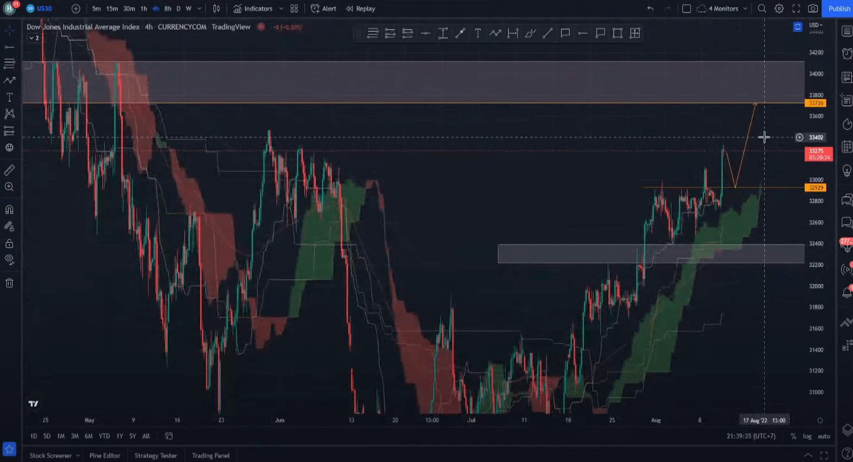Hide all drawings with the eye icon
The height and width of the screenshot is (462, 853).
click(x=9, y=260)
